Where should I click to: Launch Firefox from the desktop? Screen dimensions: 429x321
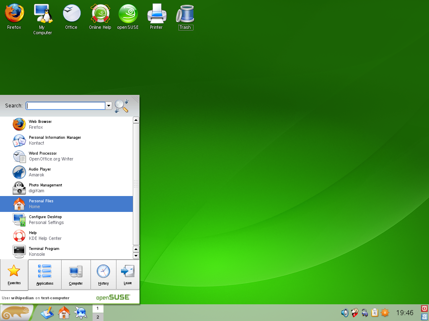click(x=14, y=13)
